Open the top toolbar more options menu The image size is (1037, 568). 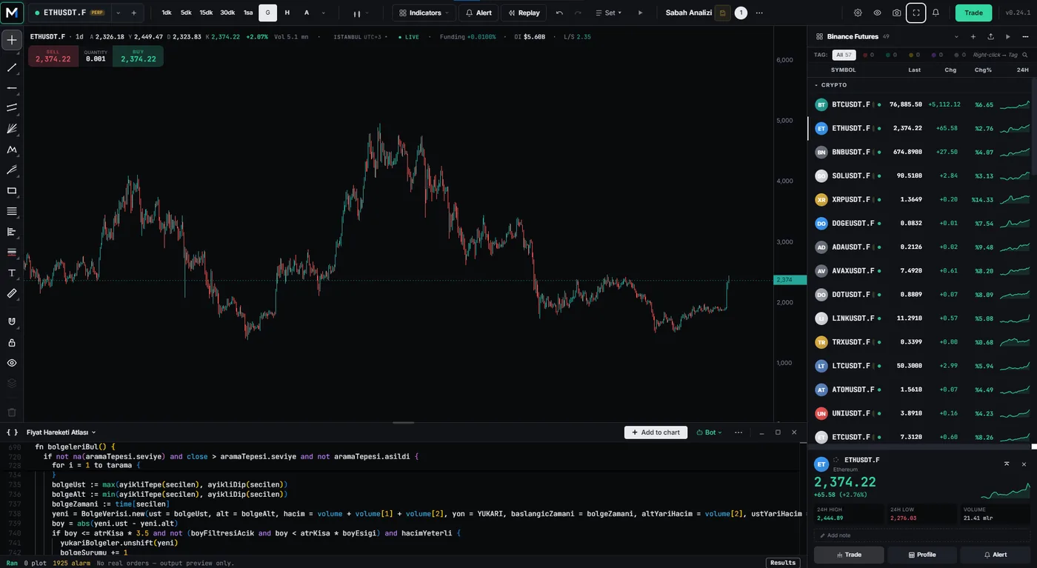[x=759, y=13]
